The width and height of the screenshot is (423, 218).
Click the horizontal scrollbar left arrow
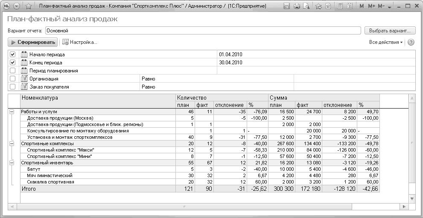[12, 207]
